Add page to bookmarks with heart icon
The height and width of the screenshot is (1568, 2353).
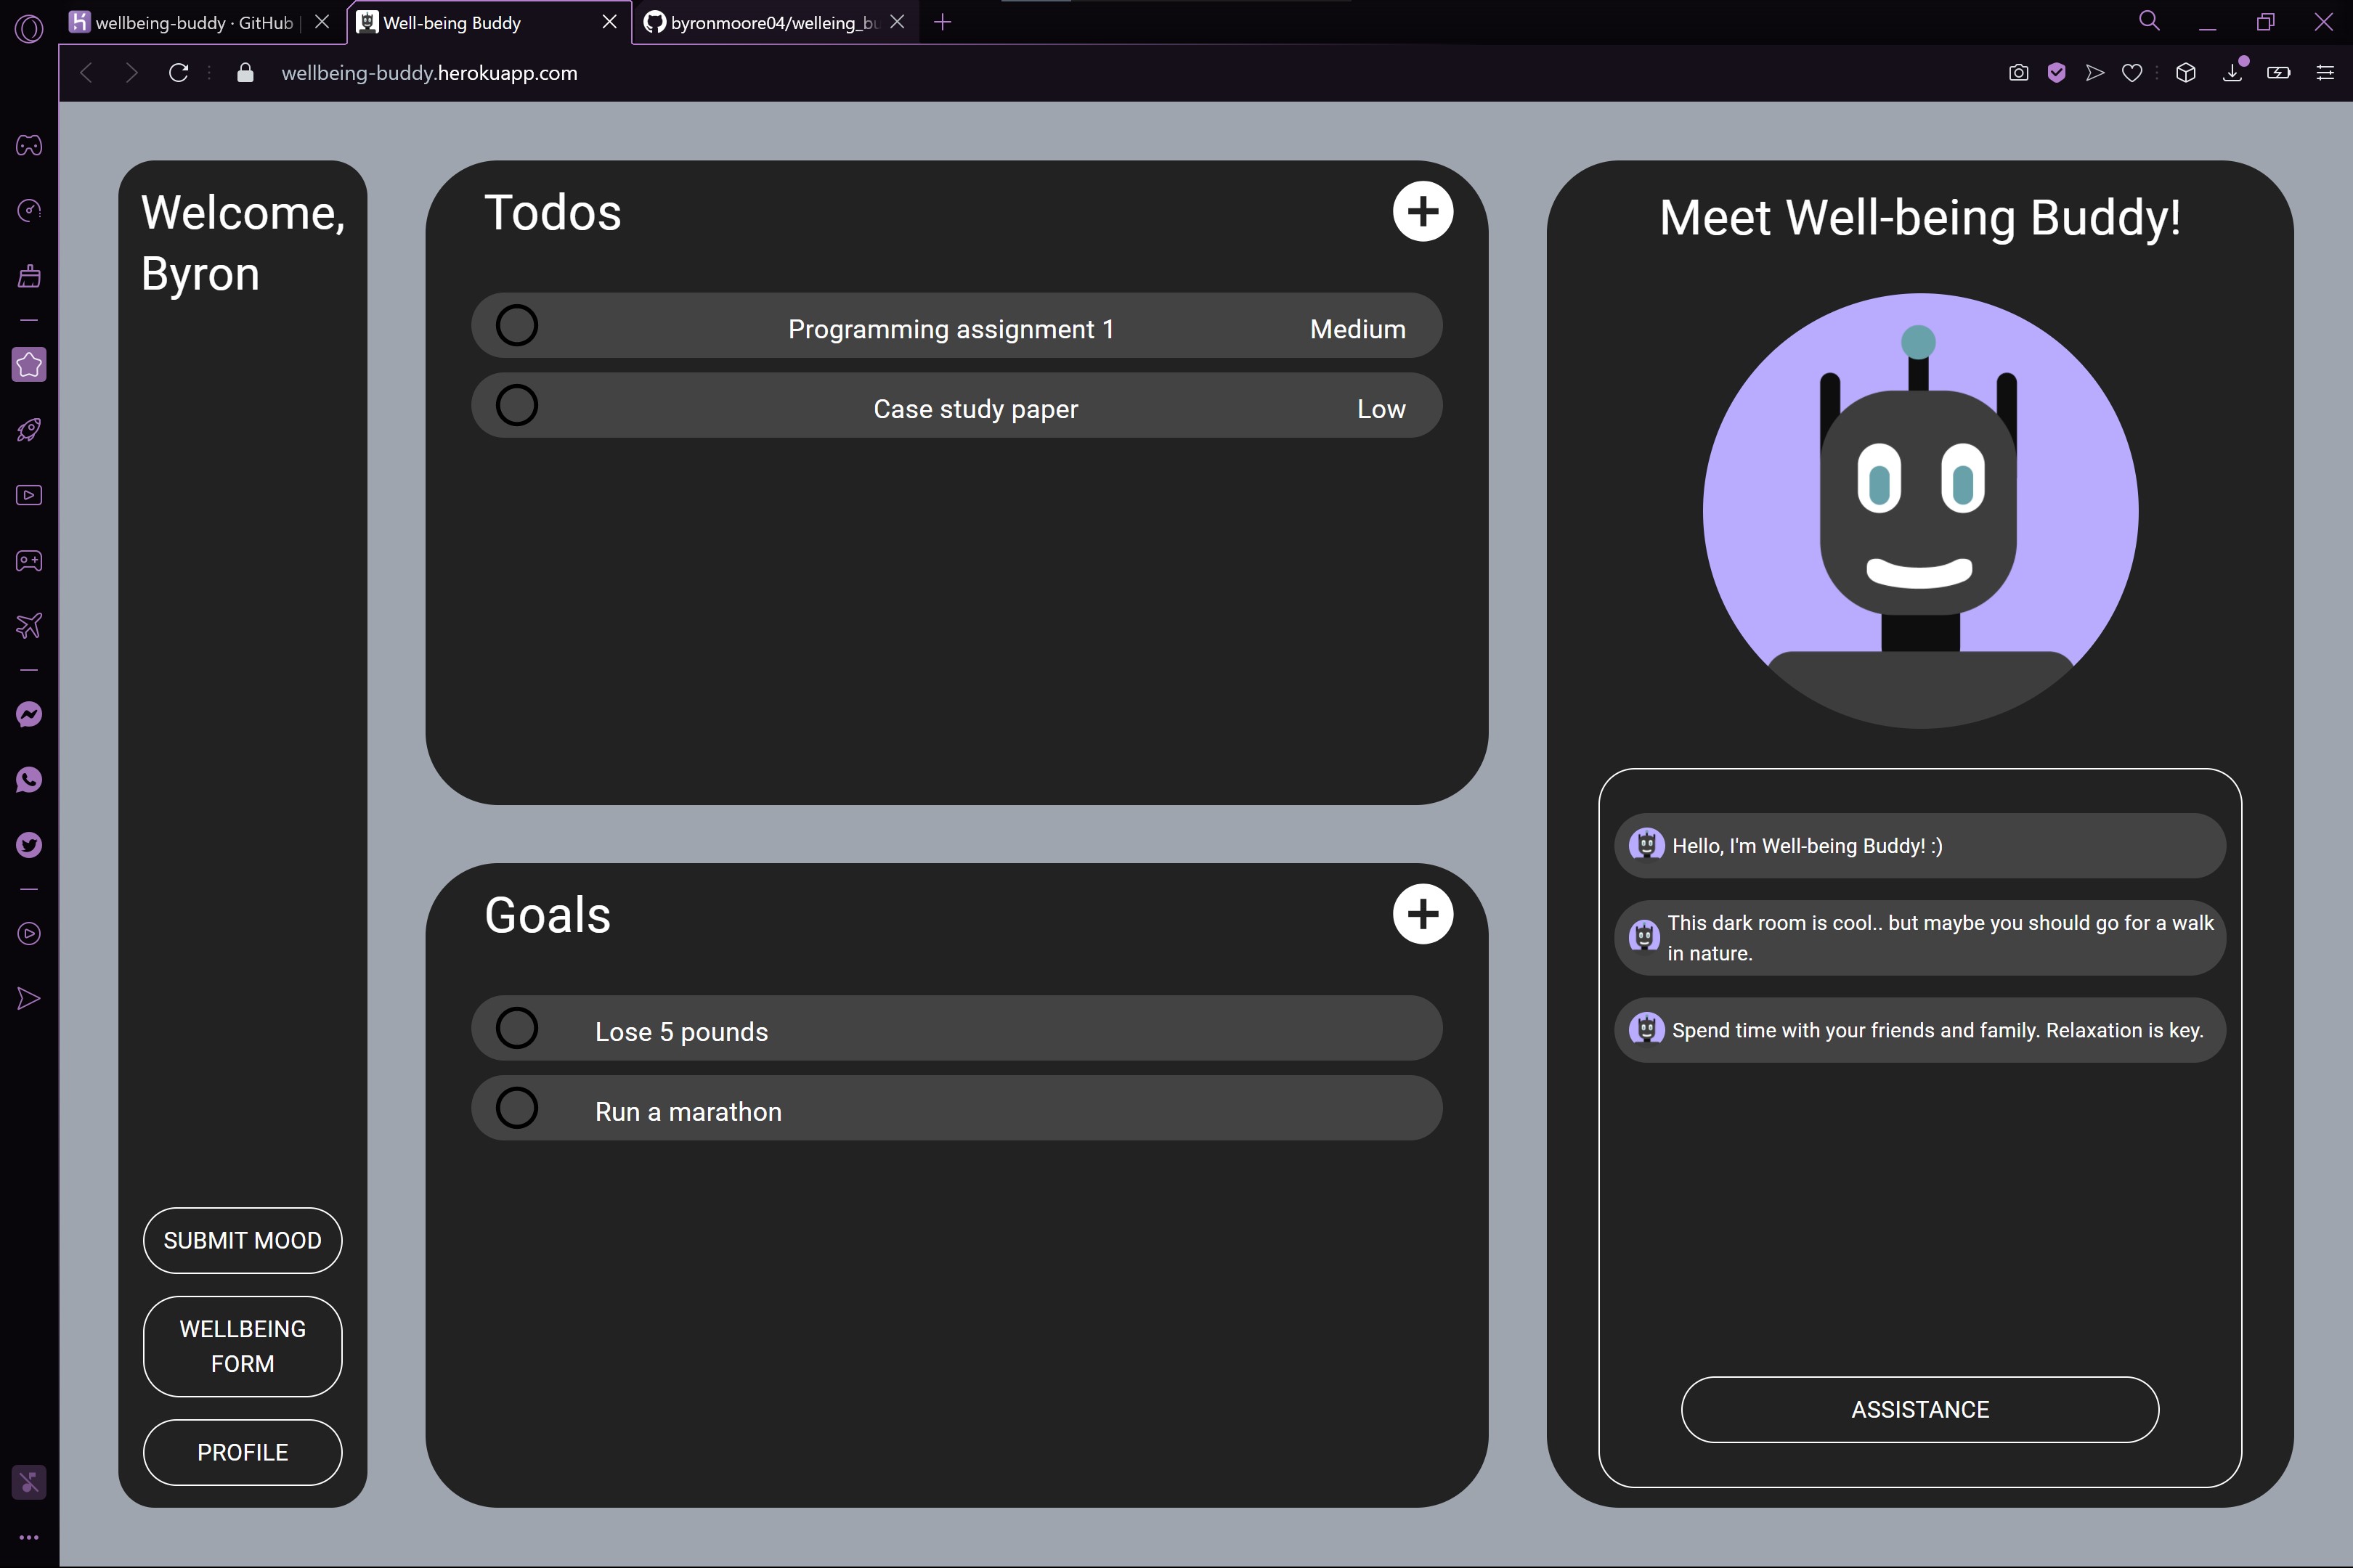coord(2132,73)
